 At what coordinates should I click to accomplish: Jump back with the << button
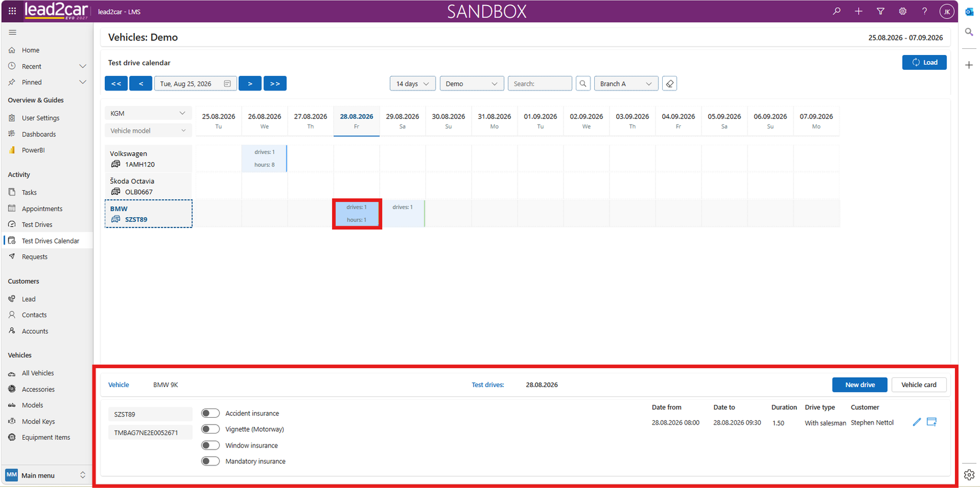click(116, 84)
